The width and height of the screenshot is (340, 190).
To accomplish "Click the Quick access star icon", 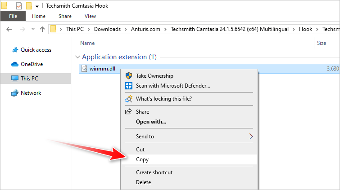I will [14, 50].
